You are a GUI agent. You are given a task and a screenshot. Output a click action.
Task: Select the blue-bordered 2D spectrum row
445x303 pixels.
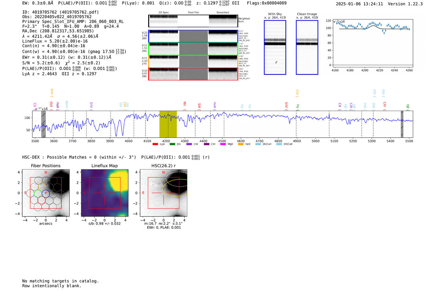(x=193, y=36)
